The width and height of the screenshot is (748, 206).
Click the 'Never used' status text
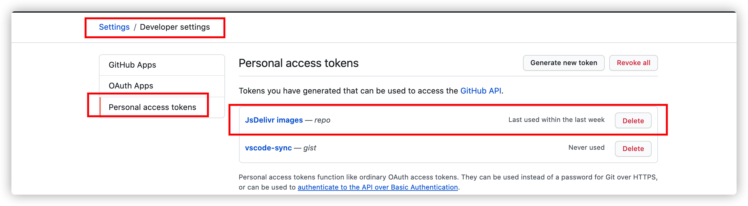(586, 148)
